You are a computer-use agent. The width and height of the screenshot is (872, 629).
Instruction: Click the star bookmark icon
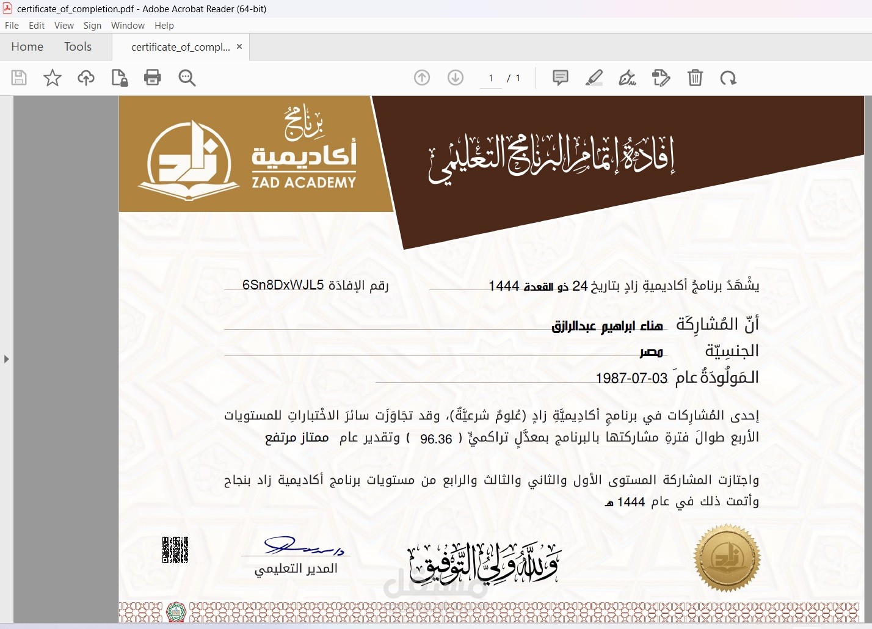click(x=53, y=78)
